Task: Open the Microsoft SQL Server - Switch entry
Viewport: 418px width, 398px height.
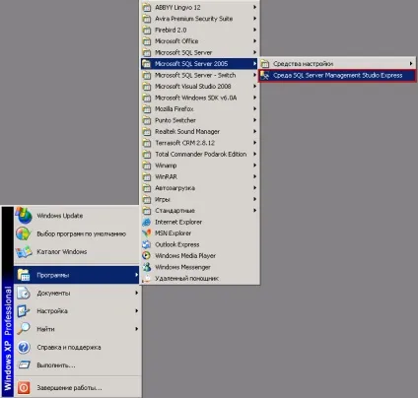Action: (x=200, y=75)
